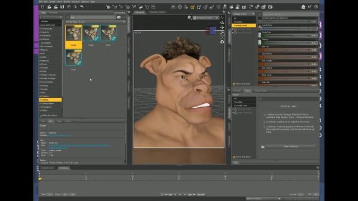Click the Play button on timeline
The width and height of the screenshot is (358, 201).
(180, 195)
